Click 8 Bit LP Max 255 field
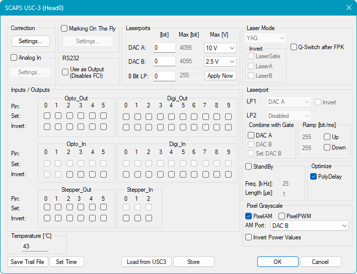Screen dimensions: 357x274 pos(189,75)
